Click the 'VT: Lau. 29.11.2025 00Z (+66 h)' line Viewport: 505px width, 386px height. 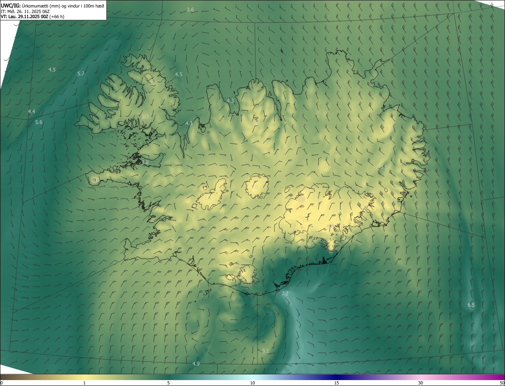[x=33, y=17]
